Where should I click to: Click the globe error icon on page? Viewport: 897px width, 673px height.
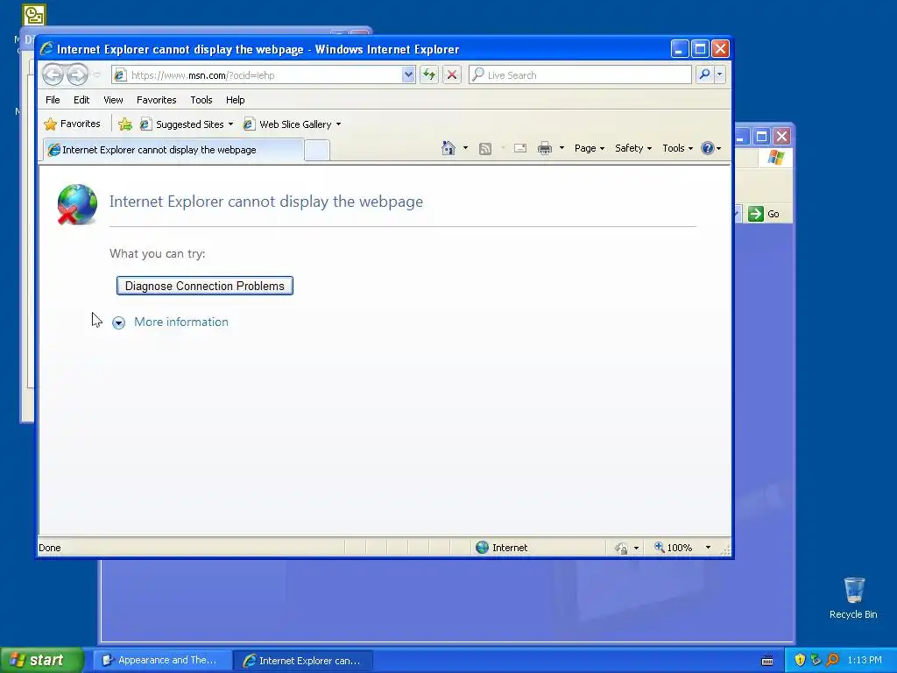pos(77,204)
